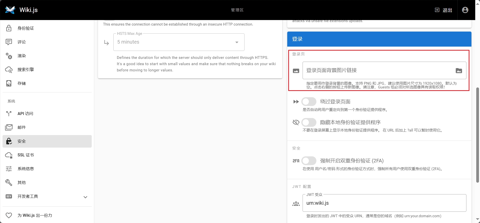This screenshot has width=480, height=223.
Task: Open the 身份验证 menu item
Action: click(x=26, y=28)
